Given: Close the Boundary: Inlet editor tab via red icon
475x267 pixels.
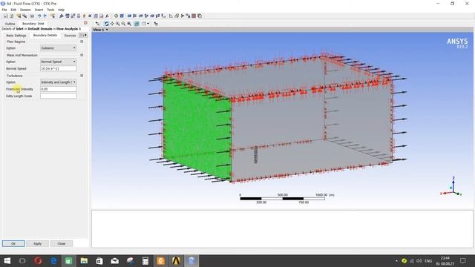Looking at the screenshot, I should pyautogui.click(x=85, y=23).
